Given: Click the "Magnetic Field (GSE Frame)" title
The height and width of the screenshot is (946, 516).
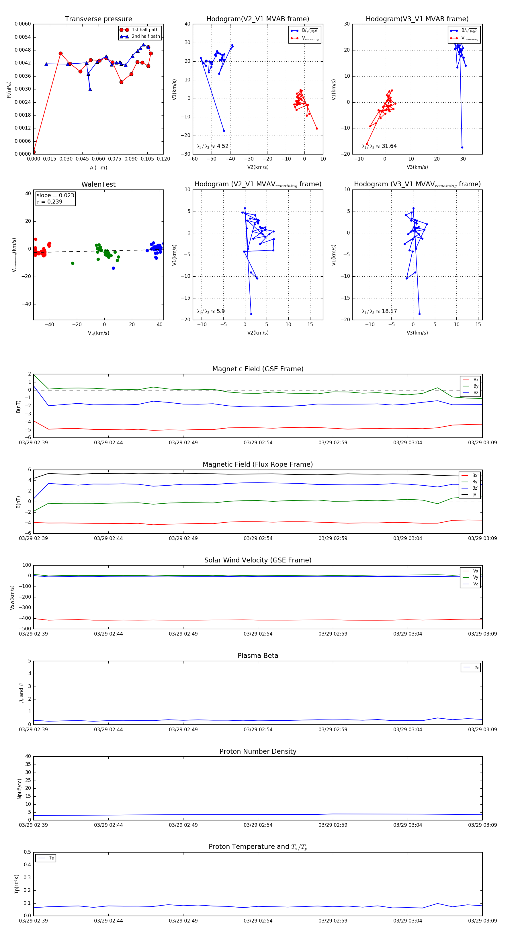Looking at the screenshot, I should pyautogui.click(x=258, y=369).
